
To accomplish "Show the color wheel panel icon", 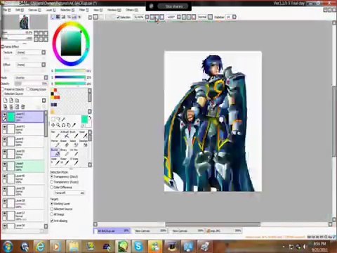I will tap(53, 17).
